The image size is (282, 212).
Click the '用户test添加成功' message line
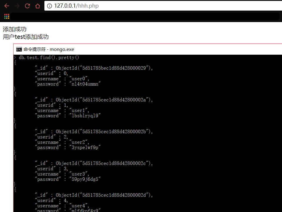point(26,37)
